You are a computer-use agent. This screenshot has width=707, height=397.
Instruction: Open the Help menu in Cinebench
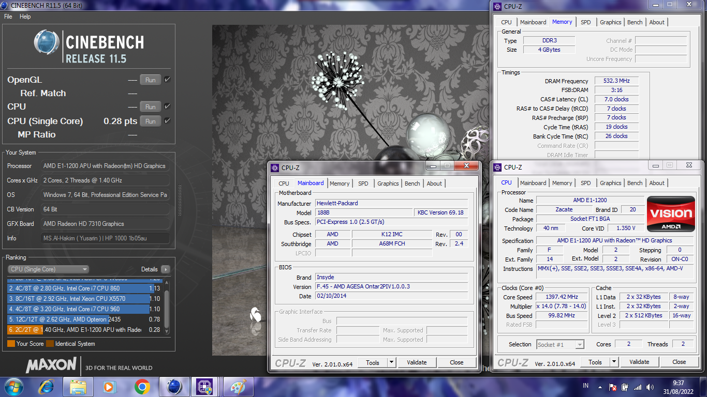[x=25, y=17]
